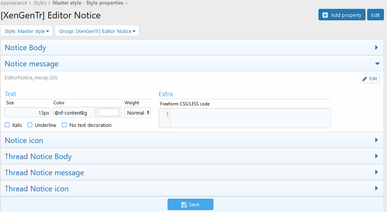Check the No text decoration option

[64, 125]
